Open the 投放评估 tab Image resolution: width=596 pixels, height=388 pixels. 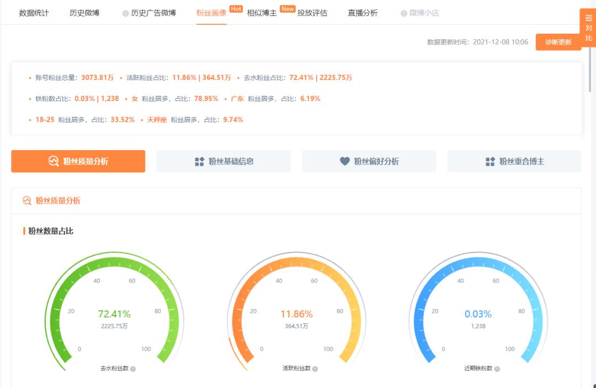(311, 13)
